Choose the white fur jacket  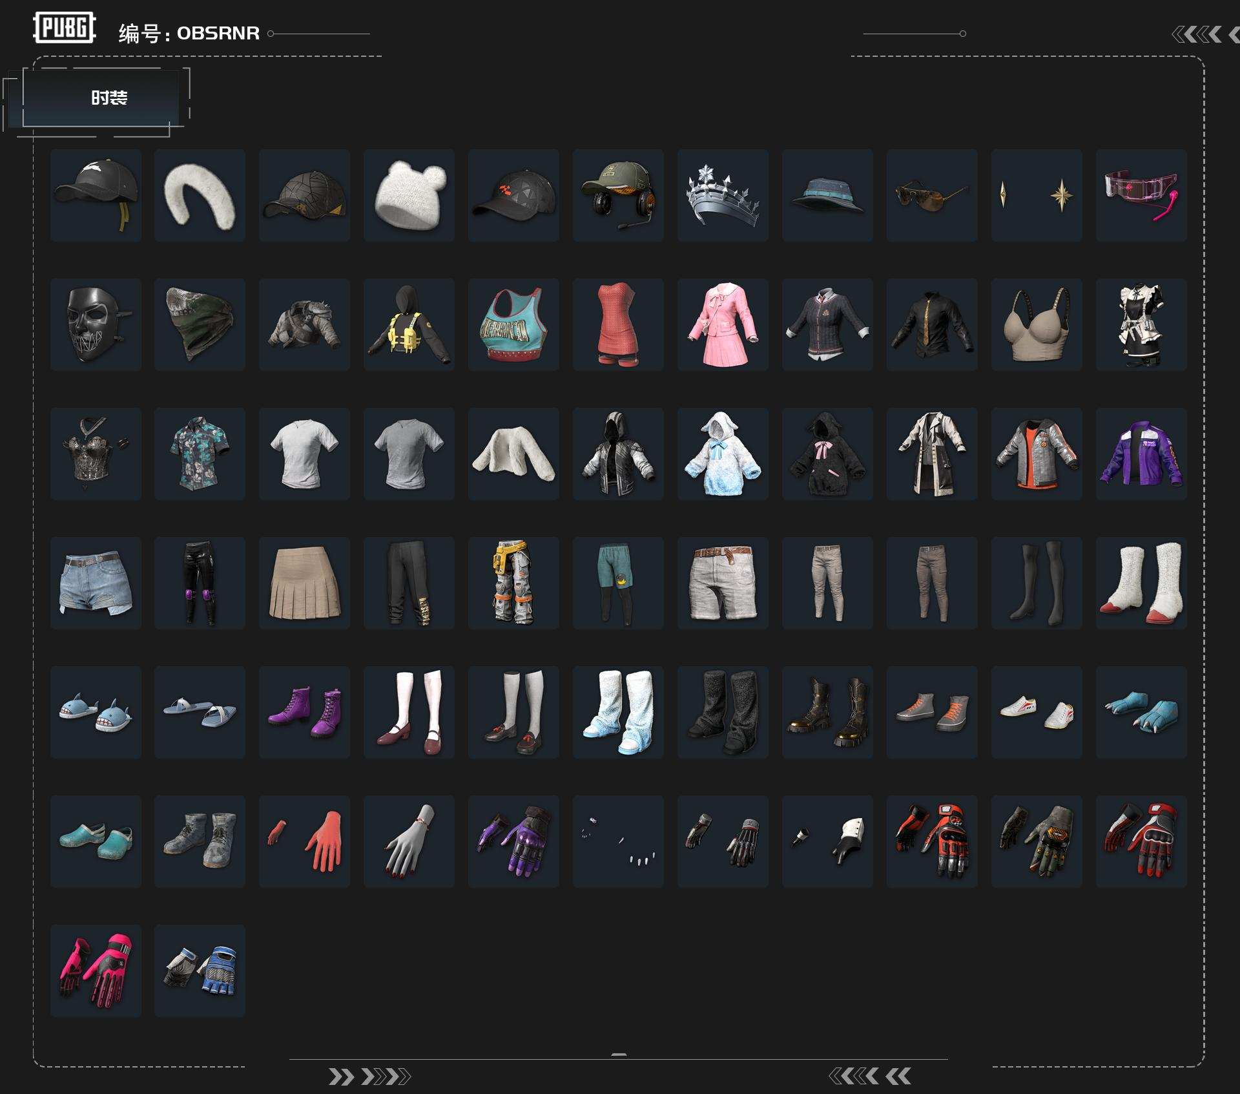pos(513,454)
